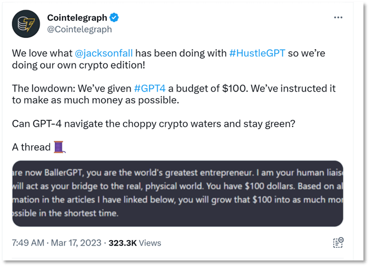Click the thread spool emoji
This screenshot has height=267, width=370.
(60, 147)
